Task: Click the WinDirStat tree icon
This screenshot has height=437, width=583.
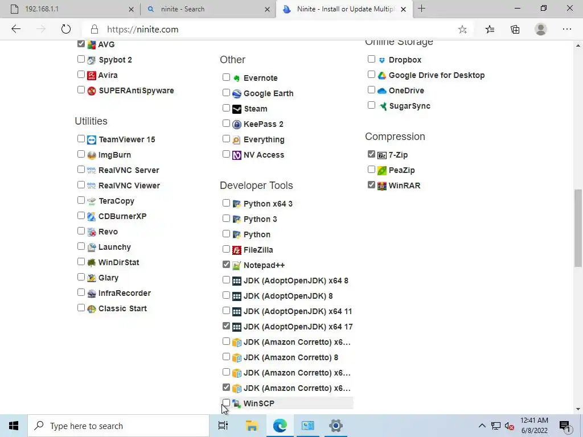Action: coord(92,262)
